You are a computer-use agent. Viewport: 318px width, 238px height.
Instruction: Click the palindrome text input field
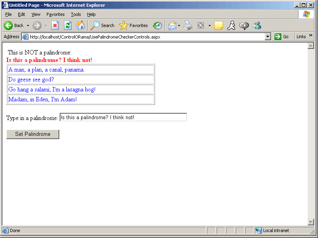click(x=123, y=117)
